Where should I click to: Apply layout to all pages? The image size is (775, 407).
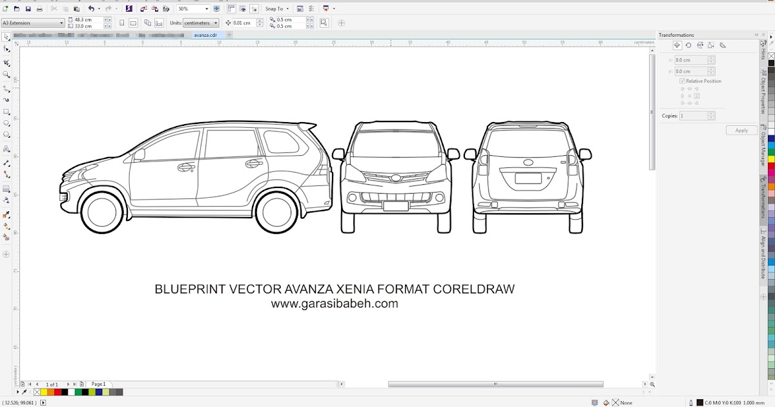pyautogui.click(x=148, y=23)
